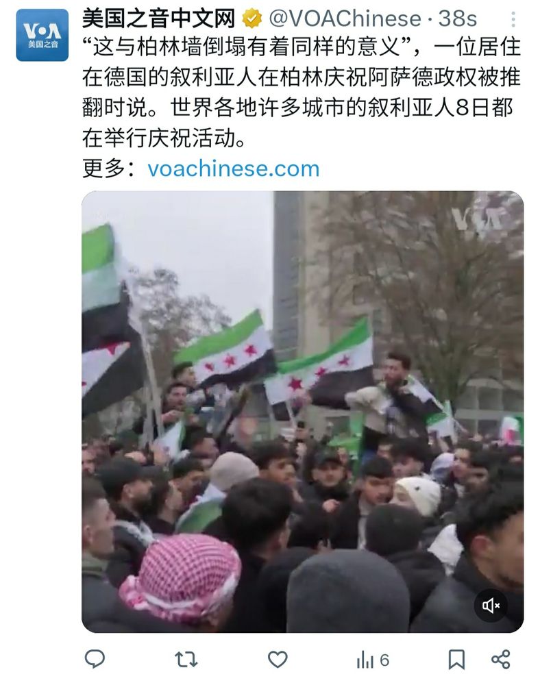The image size is (540, 685).
Task: Open the @VOAChinese handle
Action: (x=345, y=18)
